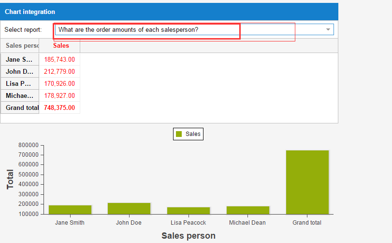392x243 pixels.
Task: Click the Lisa Peacock axis label
Action: (188, 223)
